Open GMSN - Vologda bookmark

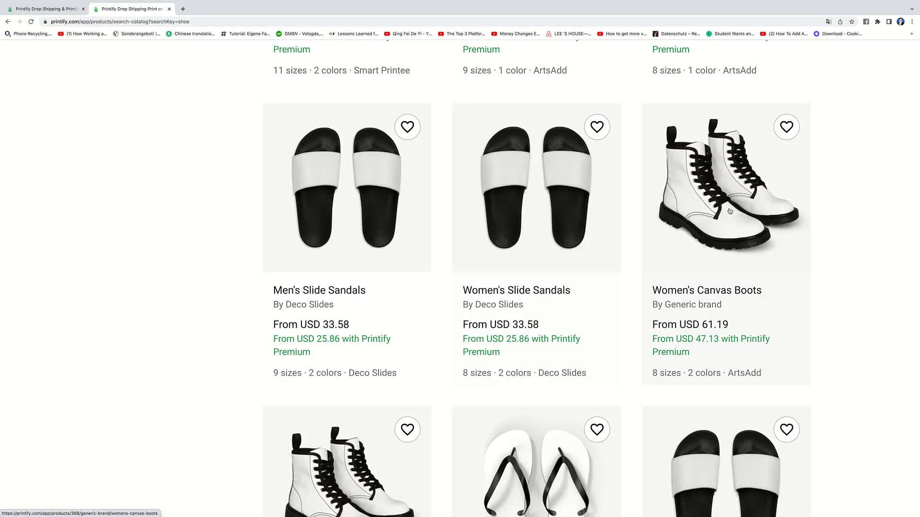pyautogui.click(x=299, y=34)
